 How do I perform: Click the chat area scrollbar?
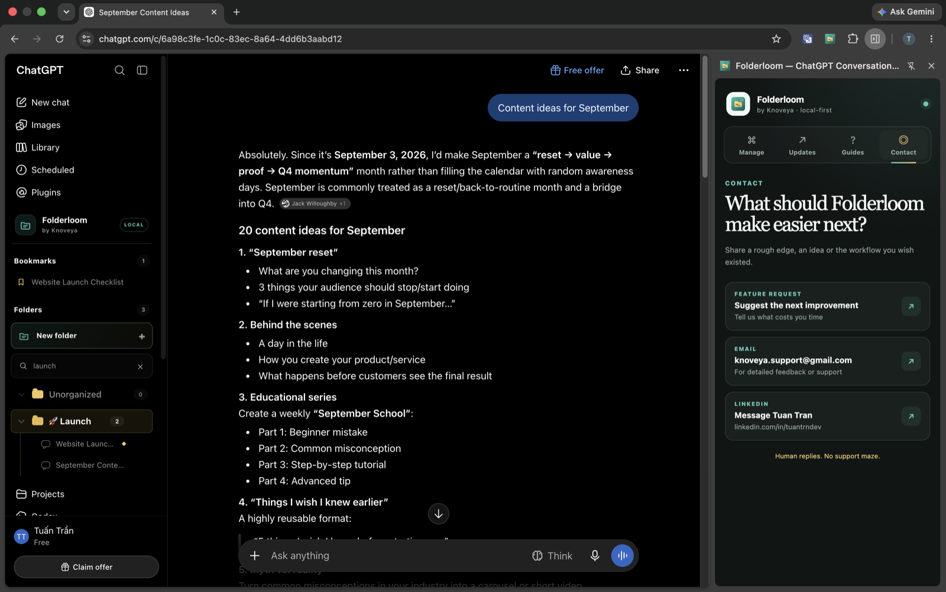coord(705,118)
